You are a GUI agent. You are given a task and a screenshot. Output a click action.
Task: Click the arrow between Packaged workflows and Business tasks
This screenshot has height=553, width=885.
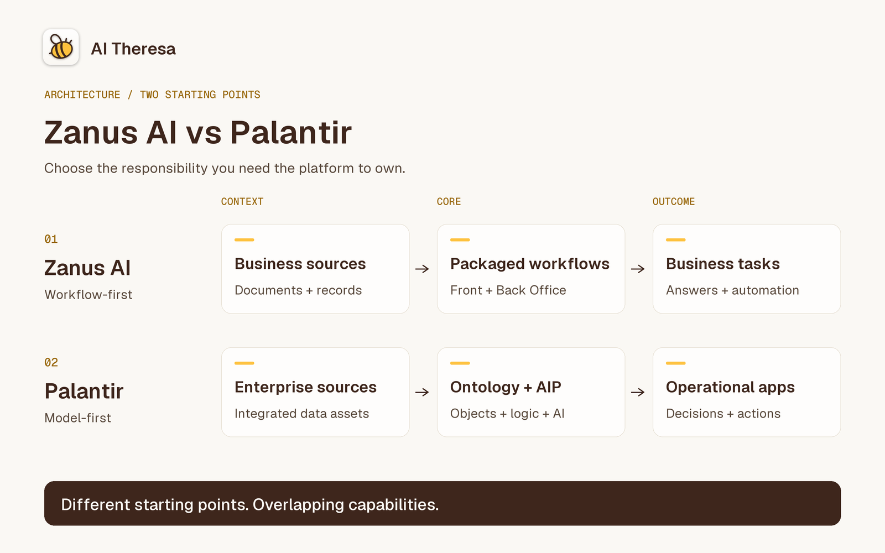[638, 269]
